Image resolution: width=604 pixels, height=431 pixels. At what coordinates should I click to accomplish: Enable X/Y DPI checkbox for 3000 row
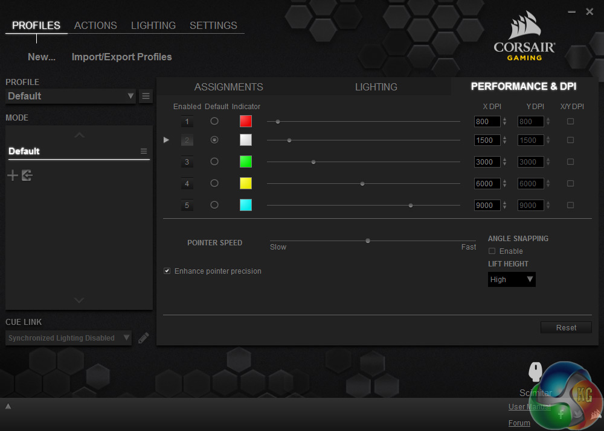click(571, 162)
